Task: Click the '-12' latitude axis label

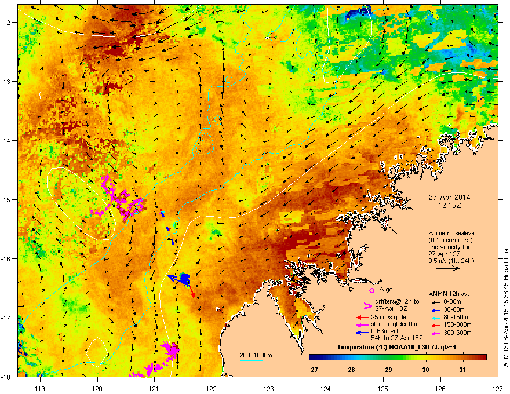Action: click(x=6, y=22)
